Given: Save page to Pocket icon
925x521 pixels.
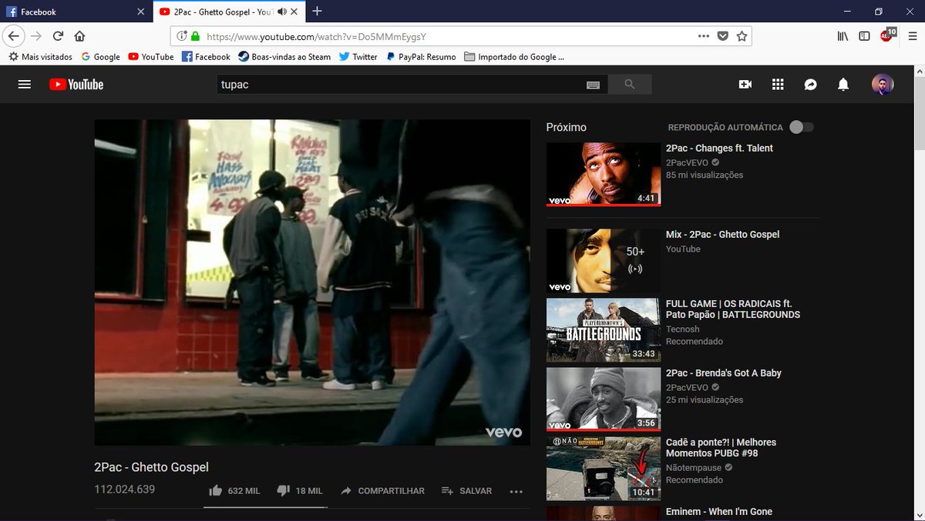Looking at the screenshot, I should 723,36.
